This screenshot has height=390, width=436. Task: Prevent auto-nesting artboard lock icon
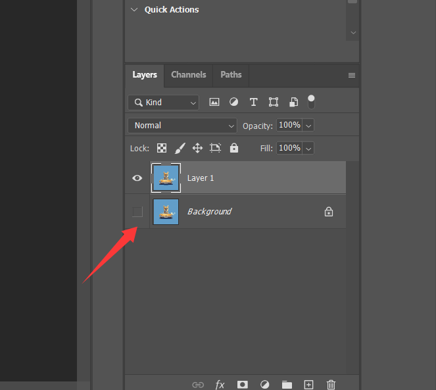tap(215, 148)
